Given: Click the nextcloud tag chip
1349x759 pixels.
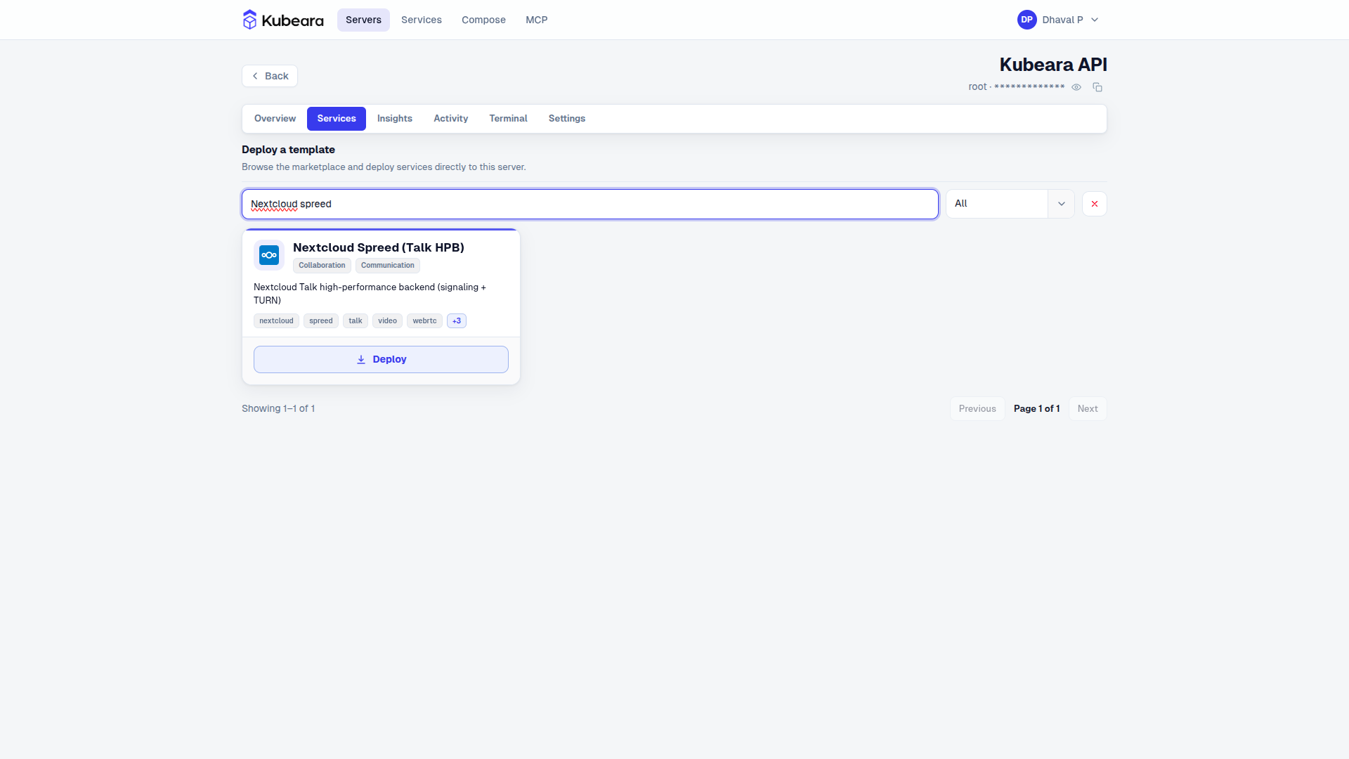Looking at the screenshot, I should point(276,321).
